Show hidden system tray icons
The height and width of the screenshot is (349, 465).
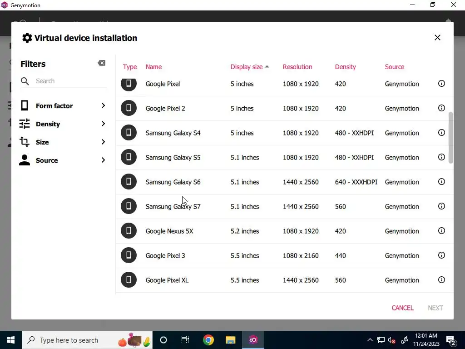coord(370,340)
